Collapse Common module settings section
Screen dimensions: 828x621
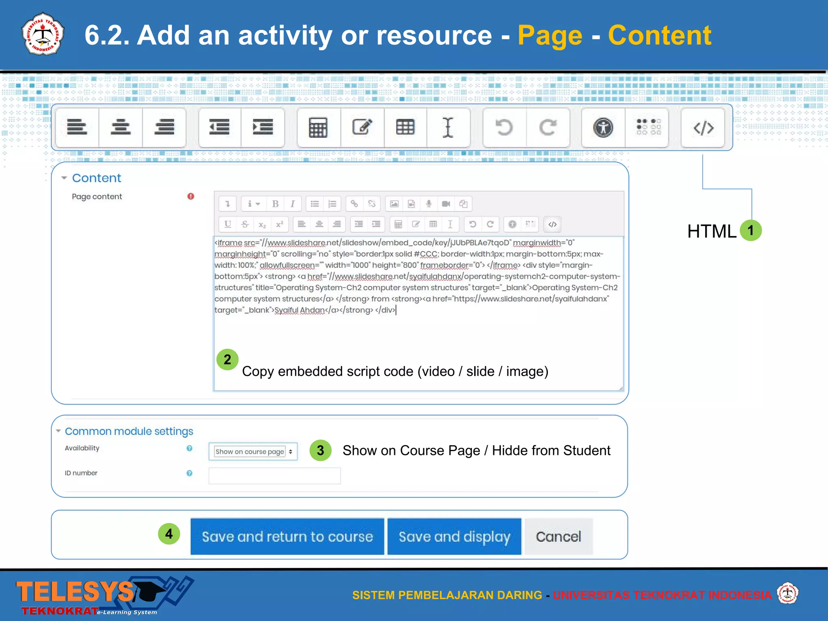pyautogui.click(x=59, y=431)
